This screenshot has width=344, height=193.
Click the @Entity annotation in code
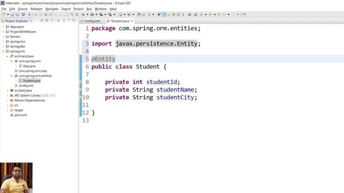click(103, 59)
